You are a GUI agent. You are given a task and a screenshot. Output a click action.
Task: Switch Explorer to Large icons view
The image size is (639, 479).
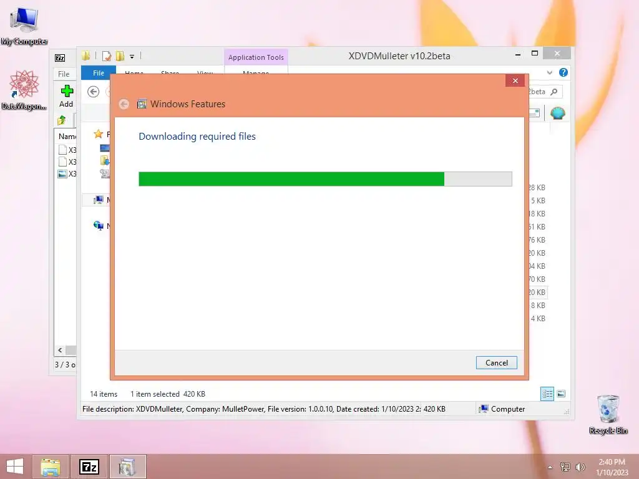click(561, 394)
